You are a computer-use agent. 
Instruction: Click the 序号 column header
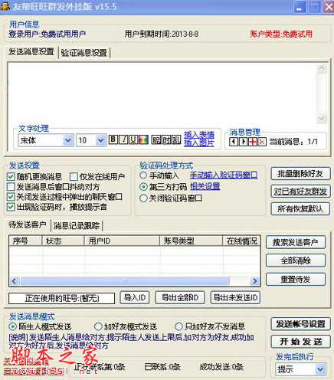[25, 241]
